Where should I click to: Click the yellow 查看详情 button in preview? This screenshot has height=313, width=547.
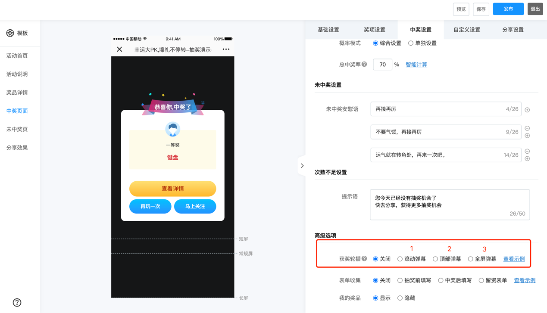[172, 189]
